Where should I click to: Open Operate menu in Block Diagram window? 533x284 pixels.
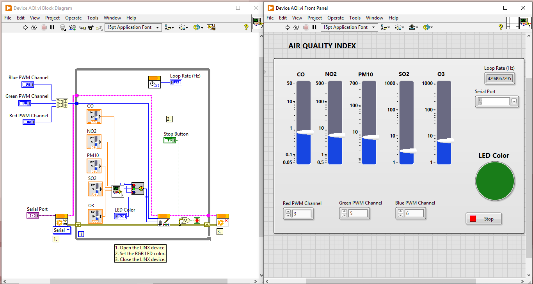coord(73,18)
